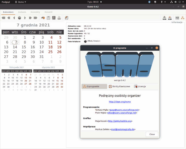The image size is (186, 149).
Task: Click the stycznia 2022 mini calendar title
Action: click(48, 67)
